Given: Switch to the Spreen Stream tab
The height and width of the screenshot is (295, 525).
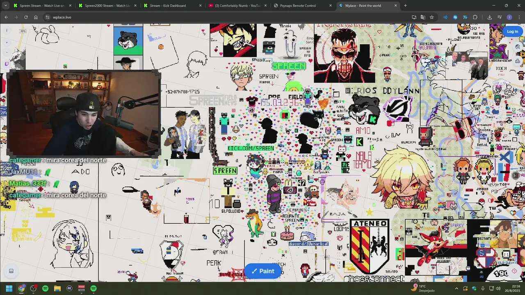Looking at the screenshot, I should (x=42, y=6).
